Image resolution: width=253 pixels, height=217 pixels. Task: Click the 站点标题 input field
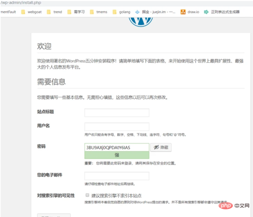pyautogui.click(x=117, y=113)
